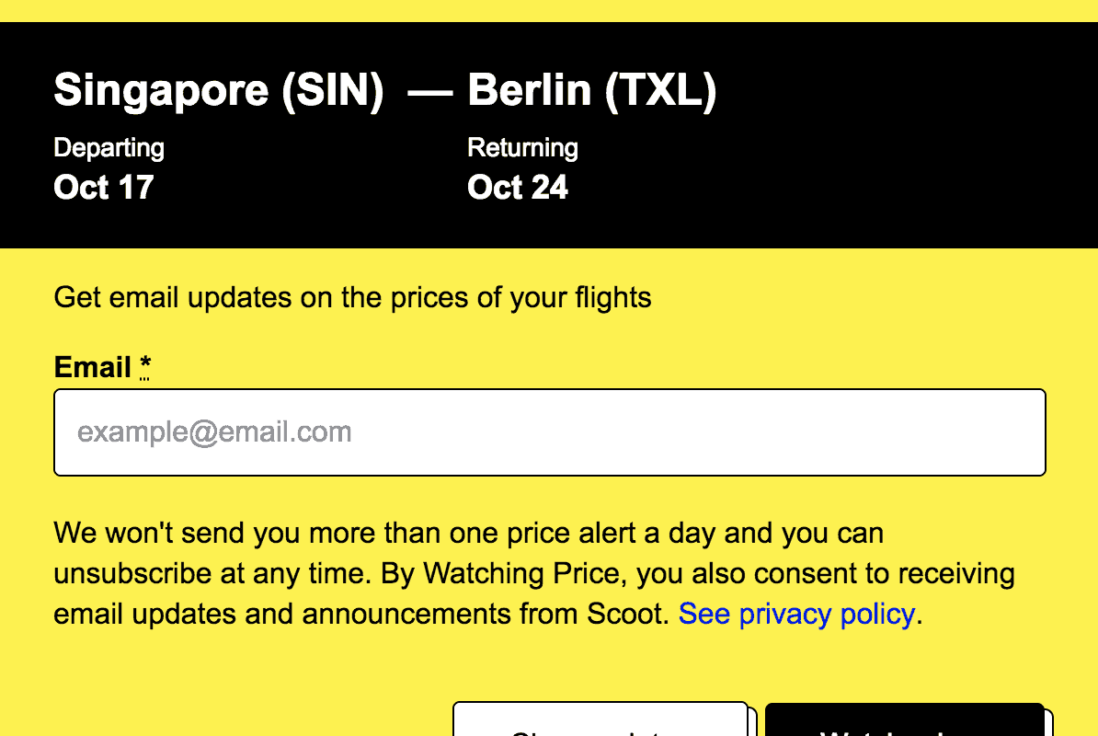Click the Oct 24 return date
This screenshot has width=1098, height=736.
(x=518, y=188)
